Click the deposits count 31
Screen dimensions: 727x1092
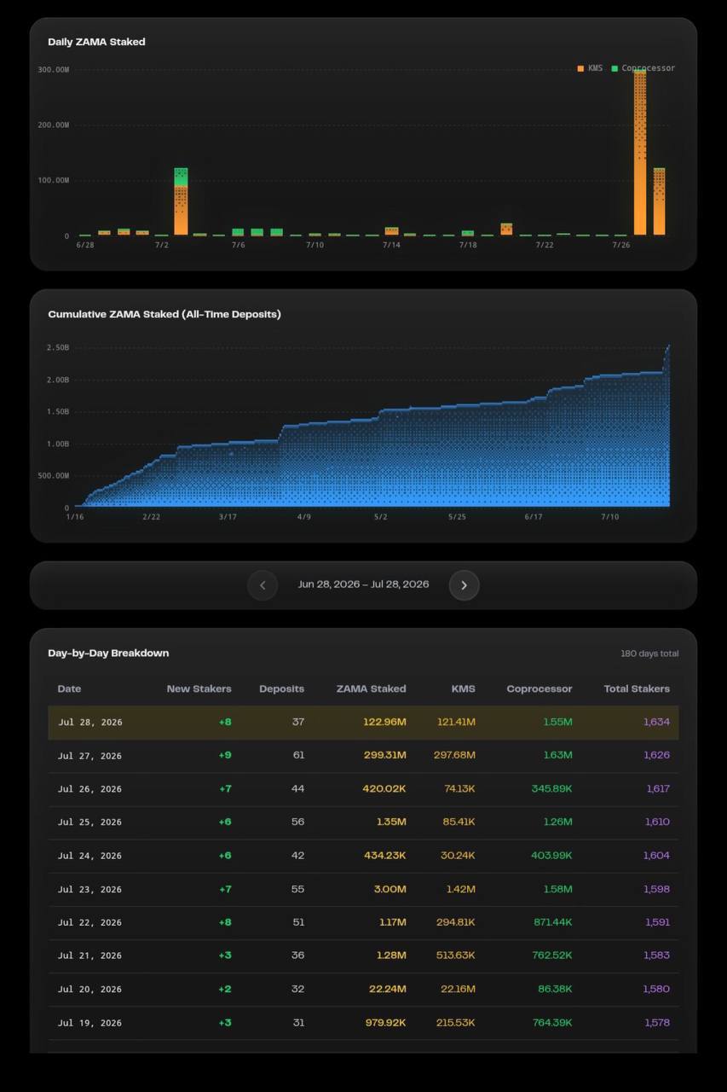(298, 1023)
